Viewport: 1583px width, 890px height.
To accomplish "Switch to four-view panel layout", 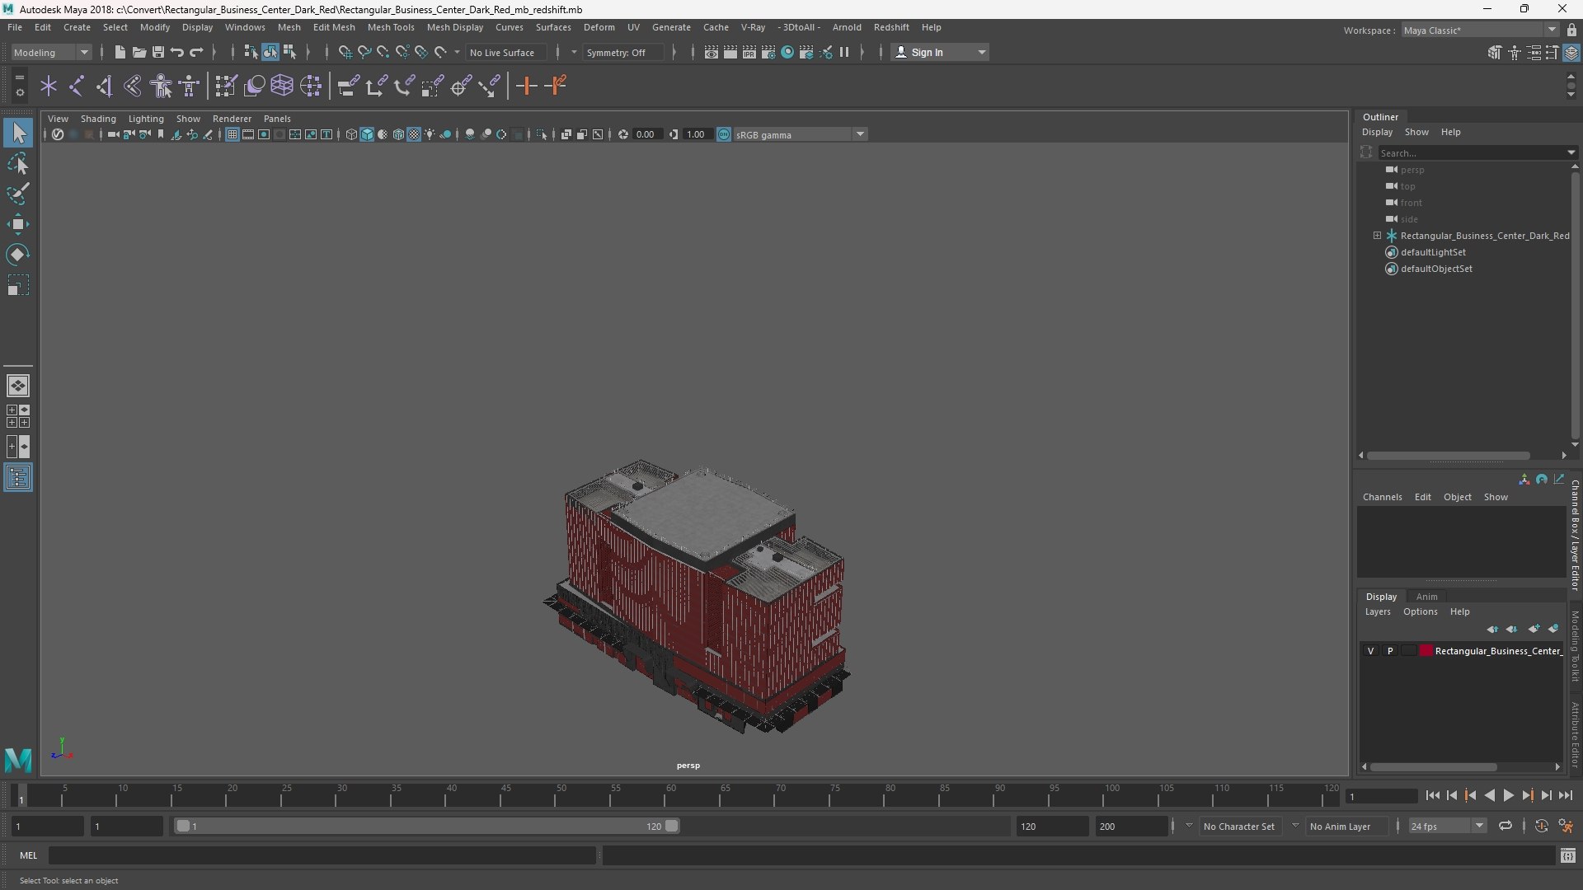I will (x=18, y=416).
